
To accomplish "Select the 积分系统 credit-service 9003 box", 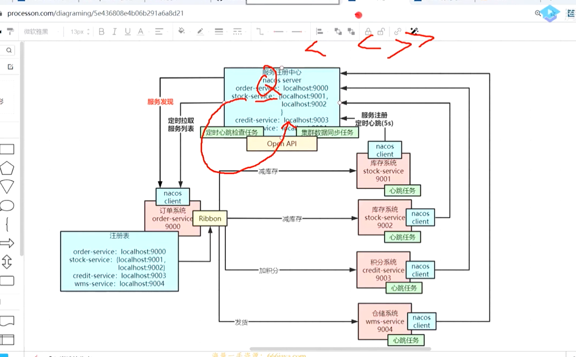I will [383, 270].
